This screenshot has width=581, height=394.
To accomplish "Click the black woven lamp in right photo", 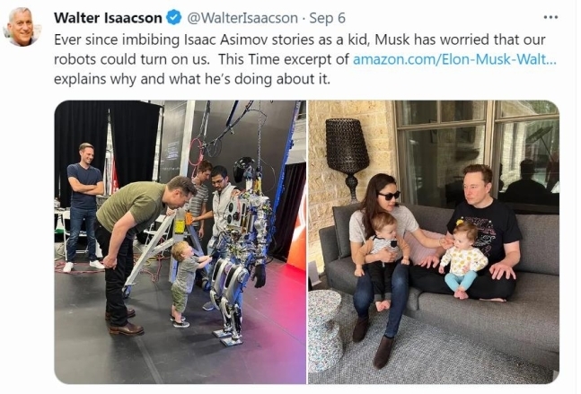I will tap(347, 157).
